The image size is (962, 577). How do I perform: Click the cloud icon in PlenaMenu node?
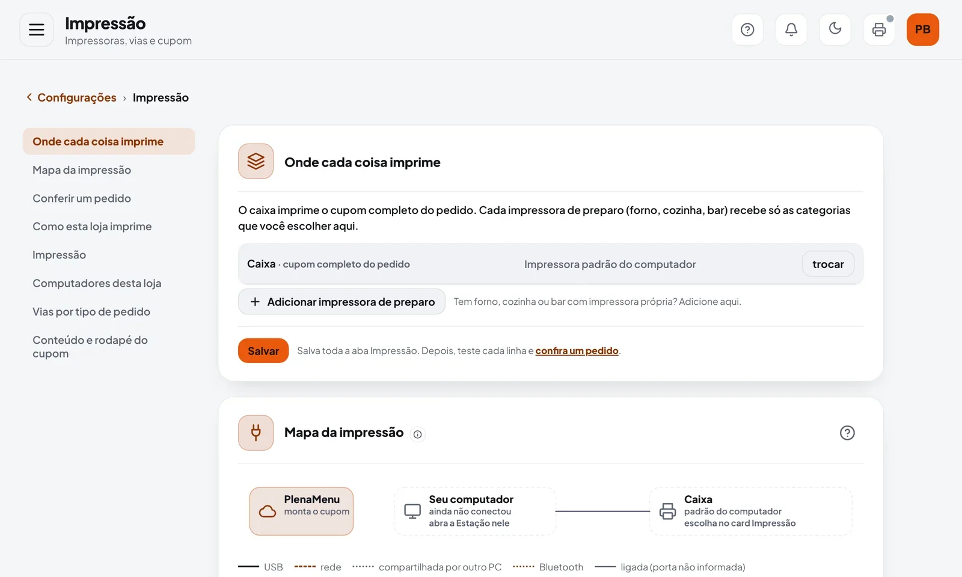268,511
